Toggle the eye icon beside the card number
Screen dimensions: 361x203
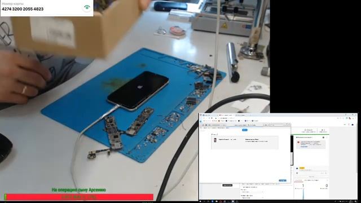click(x=87, y=7)
